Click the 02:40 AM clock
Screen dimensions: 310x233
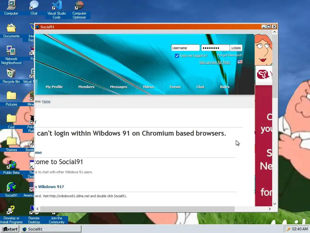300,229
